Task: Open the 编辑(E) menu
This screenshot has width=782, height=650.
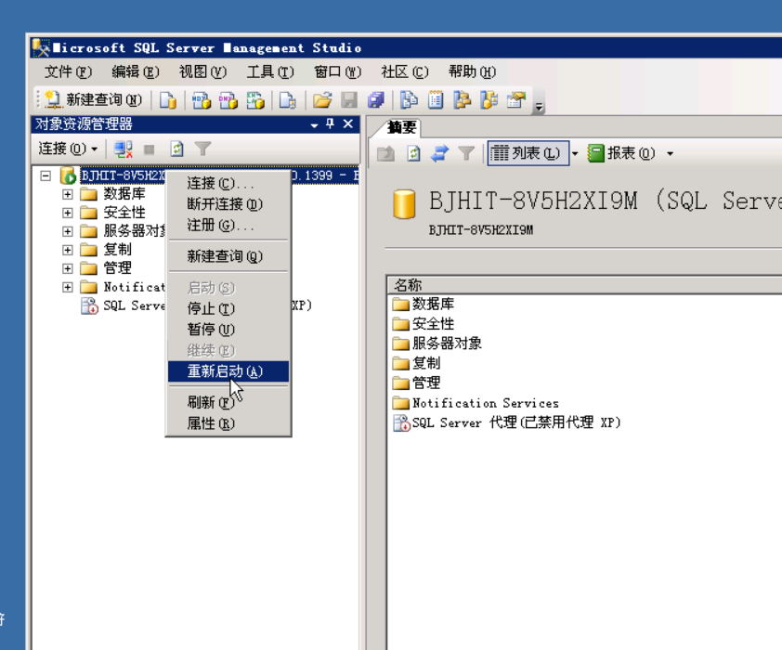Action: [x=136, y=71]
